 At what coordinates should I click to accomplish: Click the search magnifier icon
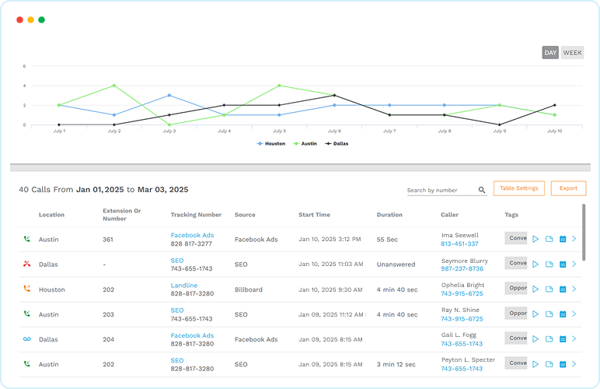pyautogui.click(x=482, y=190)
